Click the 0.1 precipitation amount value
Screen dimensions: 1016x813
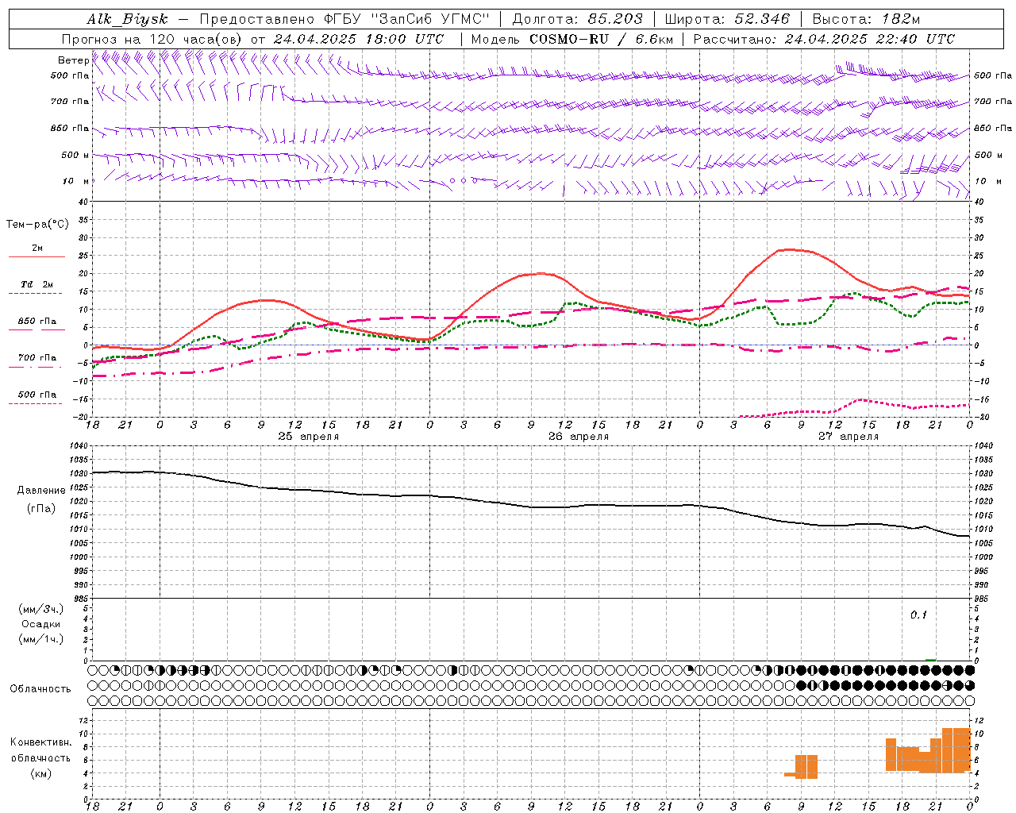918,615
